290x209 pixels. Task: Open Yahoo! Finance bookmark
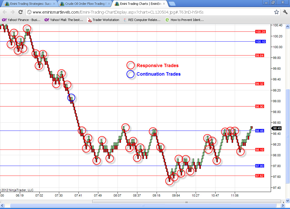(x=21, y=20)
